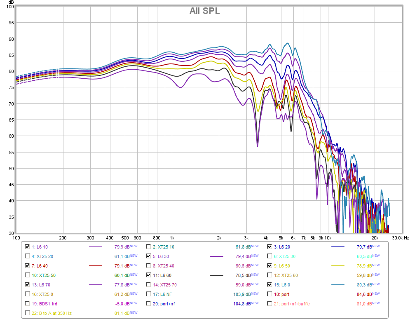Check the 22: B to A at 350 Hz box

pyautogui.click(x=27, y=313)
